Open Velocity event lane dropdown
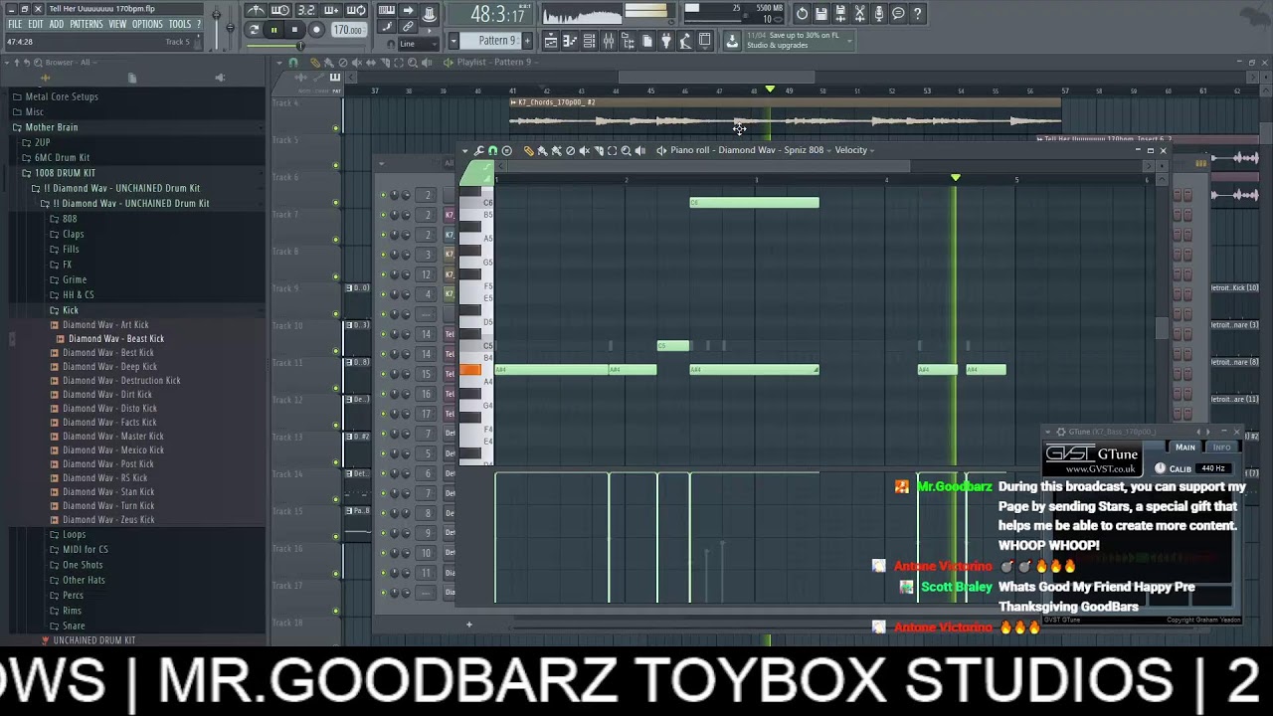Image resolution: width=1273 pixels, height=716 pixels. (x=854, y=150)
